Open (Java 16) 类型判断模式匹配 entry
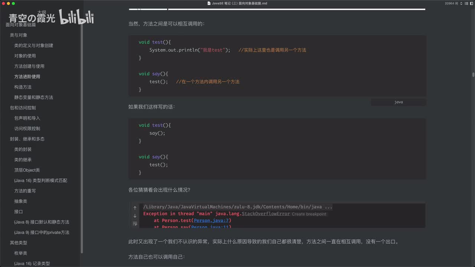Image resolution: width=475 pixels, height=267 pixels. [x=41, y=181]
